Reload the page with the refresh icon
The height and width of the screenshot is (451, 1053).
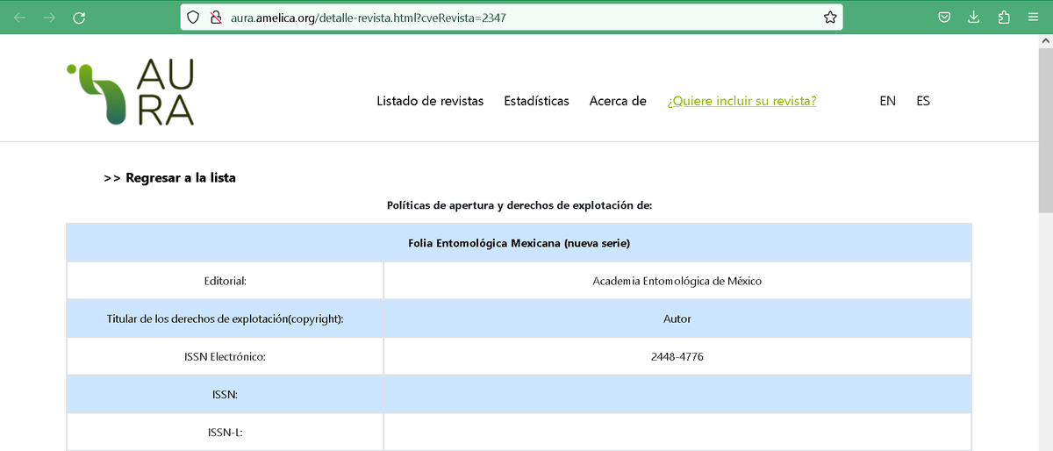click(x=79, y=18)
